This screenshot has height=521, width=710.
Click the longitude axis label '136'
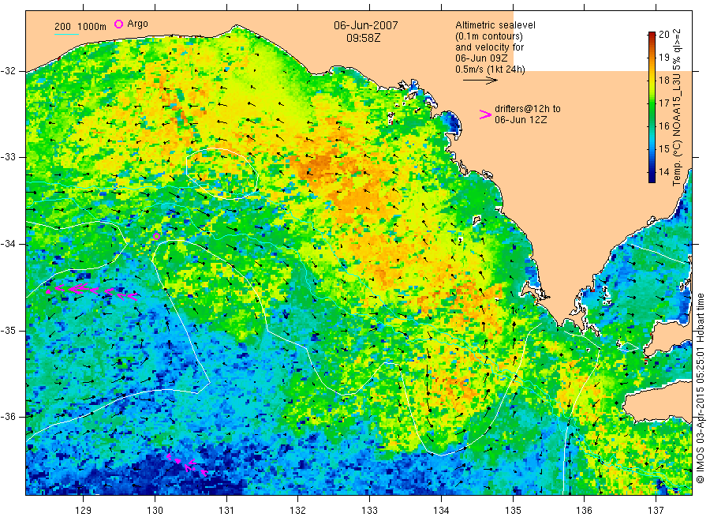point(584,510)
